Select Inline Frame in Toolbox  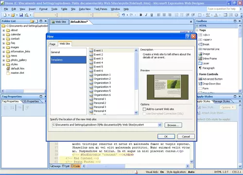click(x=208, y=58)
